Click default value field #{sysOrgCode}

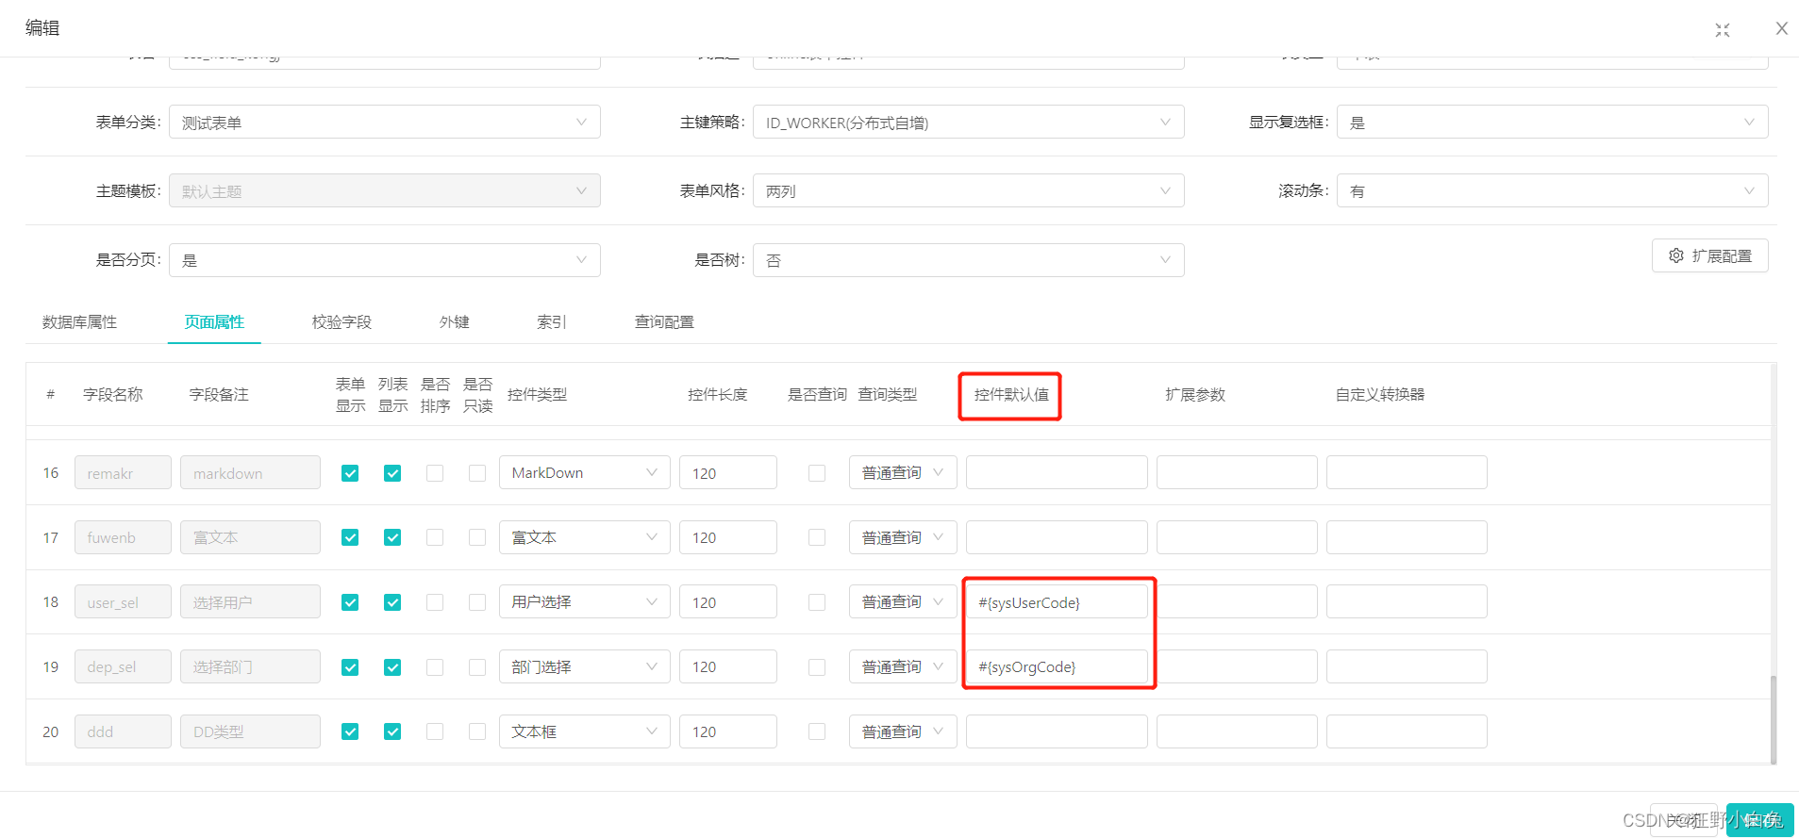click(x=1057, y=666)
